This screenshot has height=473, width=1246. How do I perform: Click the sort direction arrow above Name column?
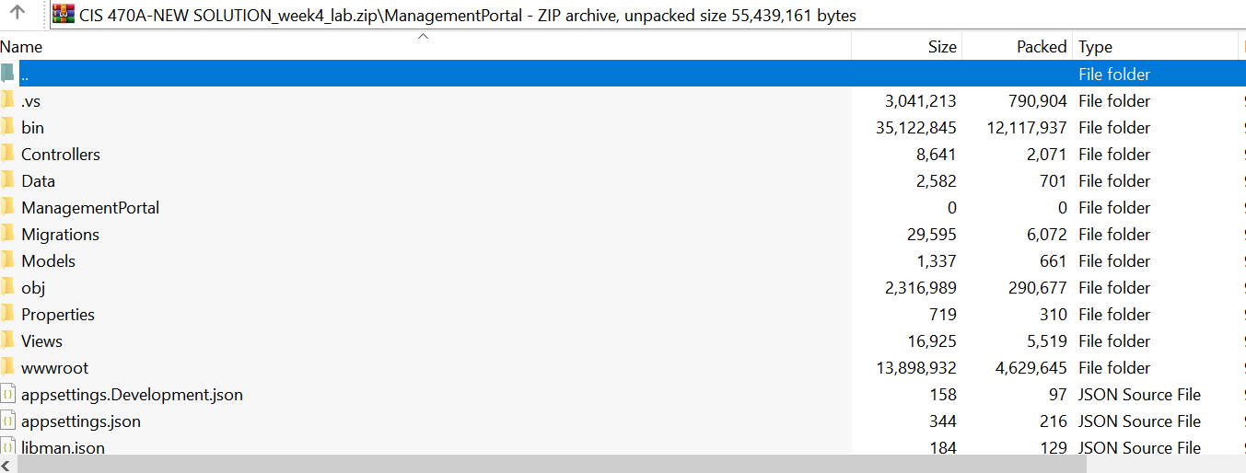tap(424, 37)
